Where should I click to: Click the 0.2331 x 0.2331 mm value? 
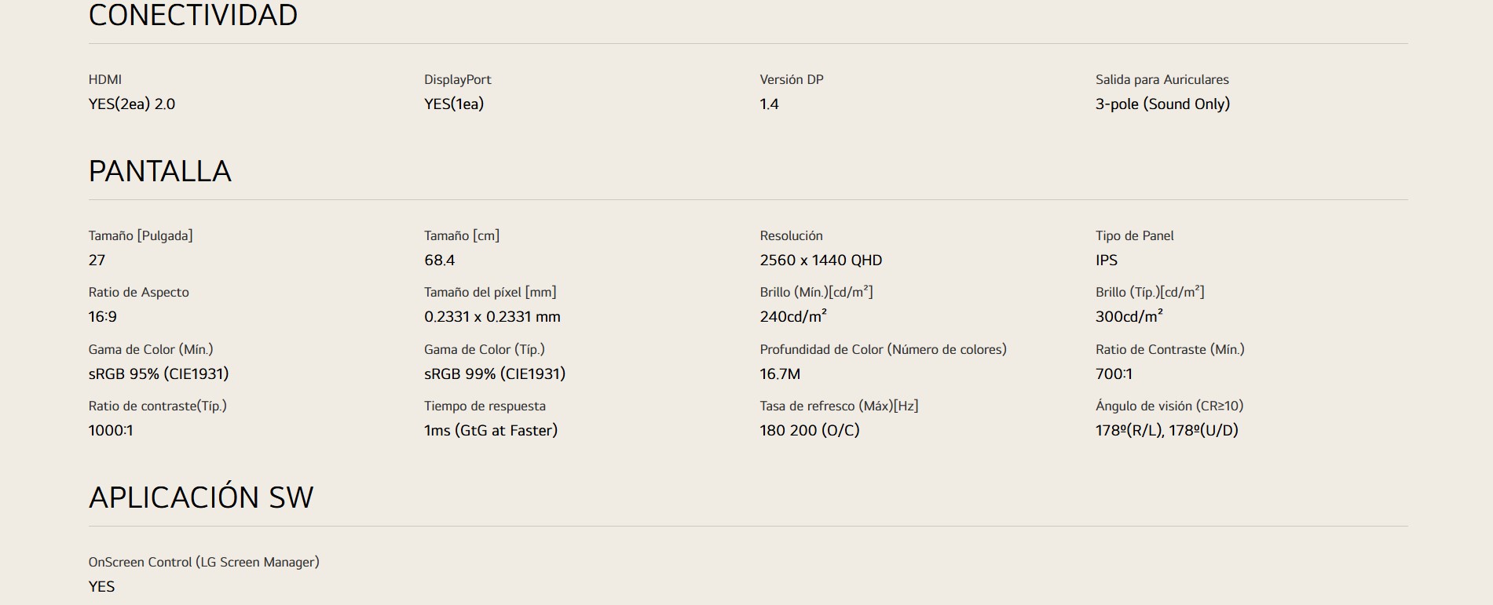492,316
